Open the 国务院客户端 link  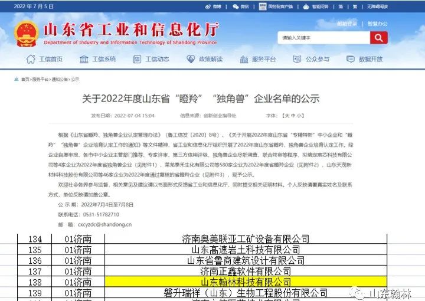280,6
